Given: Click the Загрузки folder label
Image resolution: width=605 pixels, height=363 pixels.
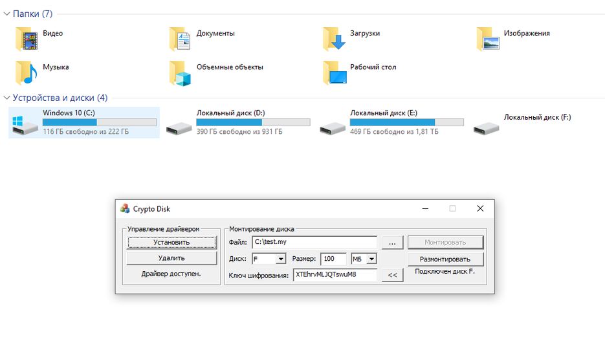Looking at the screenshot, I should point(365,33).
